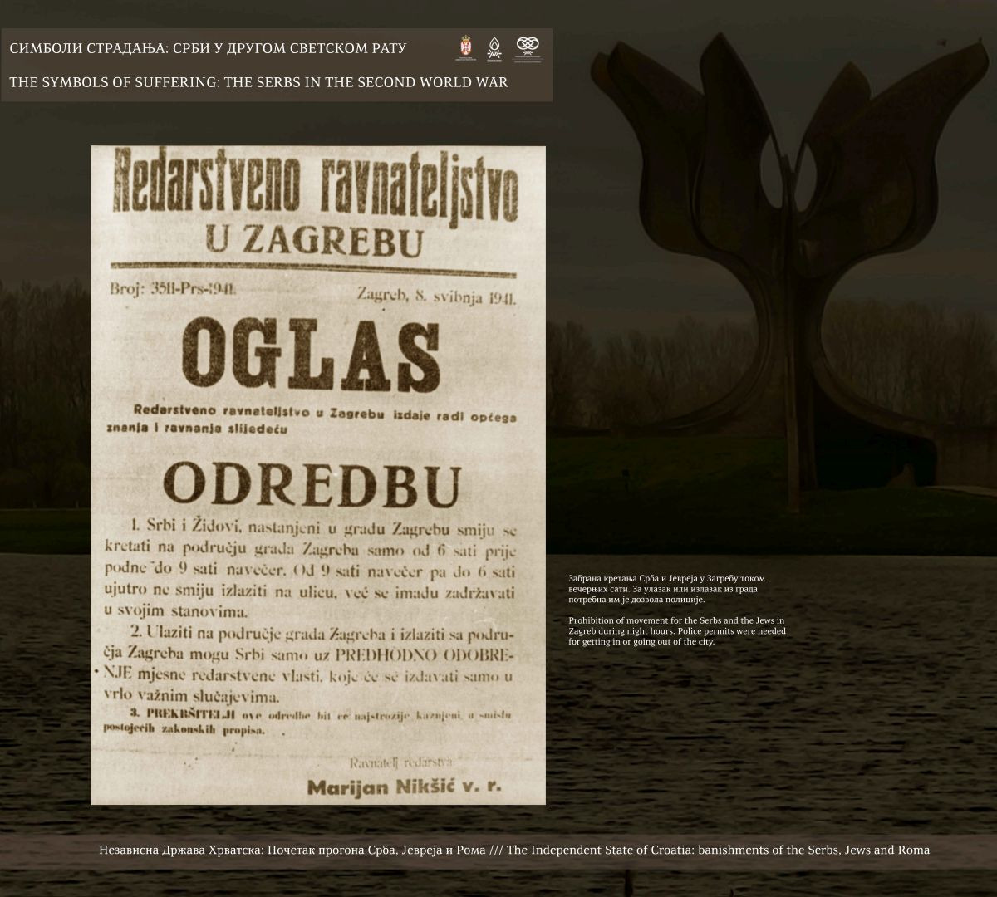Click paragraph 3 starting 'PREKRŠITELJI'

click(x=321, y=722)
